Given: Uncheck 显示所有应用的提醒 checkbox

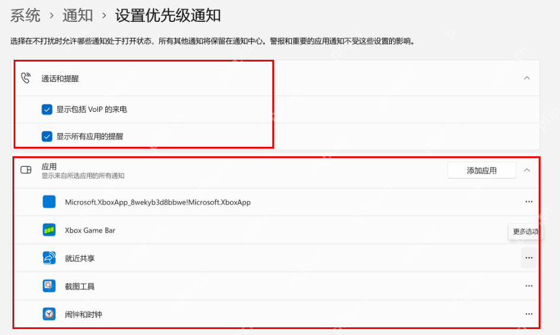Looking at the screenshot, I should point(47,137).
